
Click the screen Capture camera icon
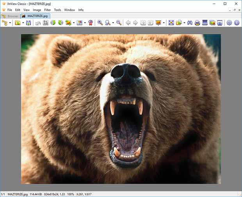click(220, 23)
